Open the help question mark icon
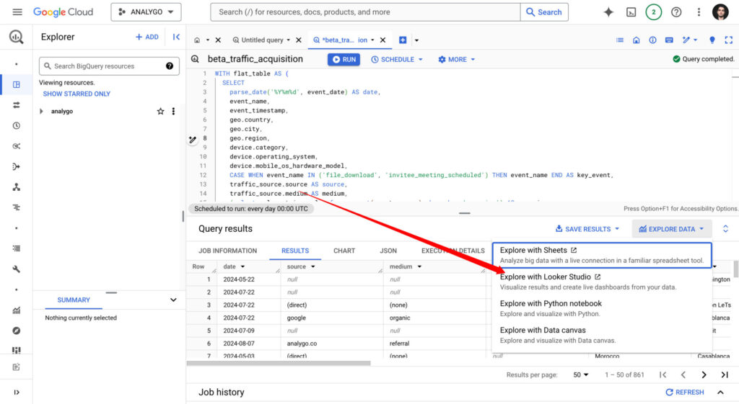 click(676, 12)
